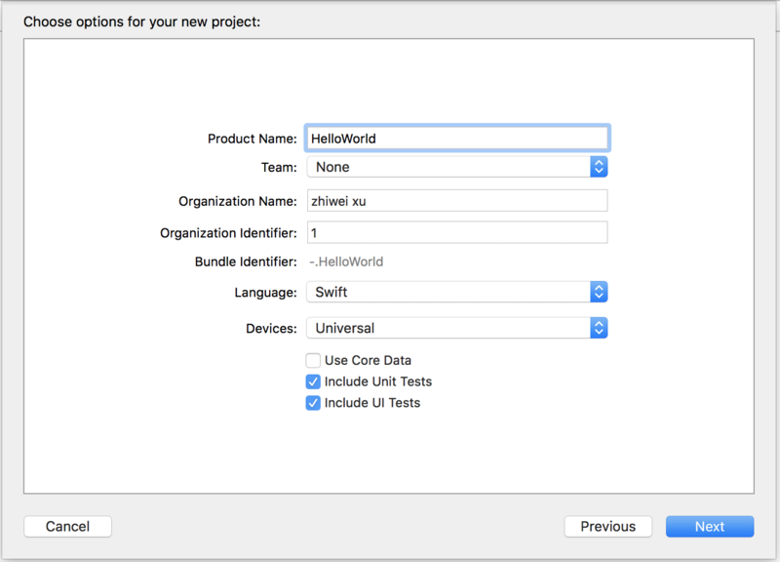Click the 'Language:' label
The width and height of the screenshot is (780, 562).
click(265, 292)
